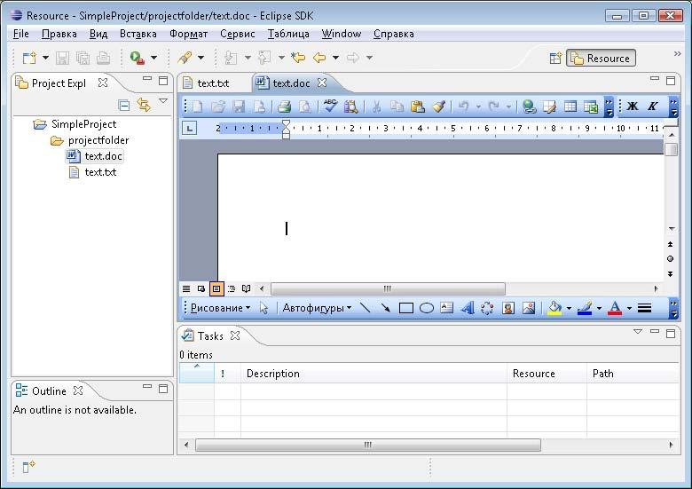Image resolution: width=692 pixels, height=489 pixels.
Task: Click the Insert Excel worksheet icon
Action: [591, 106]
